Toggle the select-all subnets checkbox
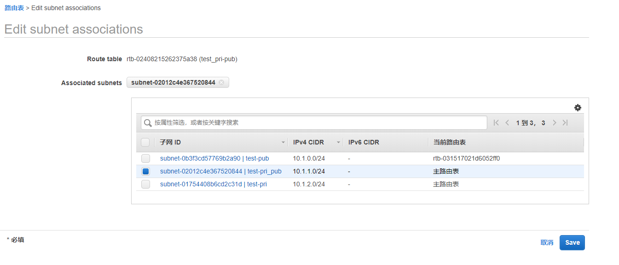619x265 pixels. [145, 142]
